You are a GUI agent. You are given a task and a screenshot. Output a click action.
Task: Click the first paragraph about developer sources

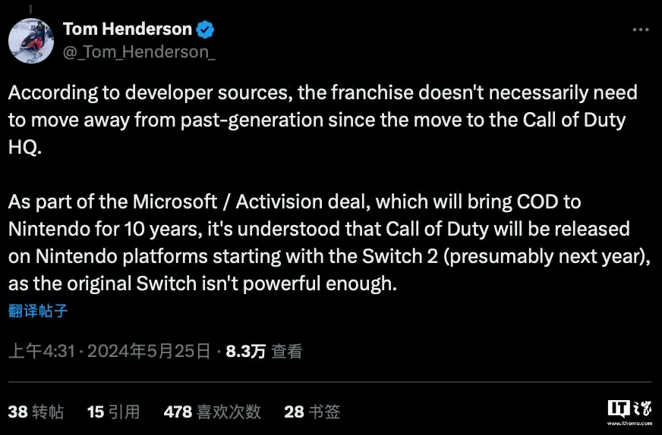click(x=323, y=120)
